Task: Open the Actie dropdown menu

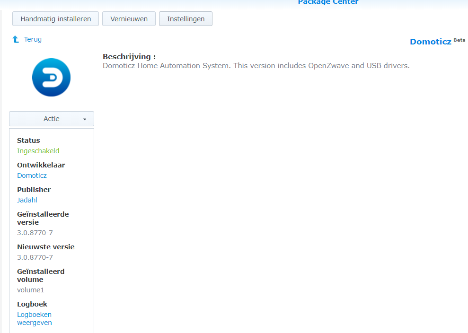Action: tap(52, 119)
